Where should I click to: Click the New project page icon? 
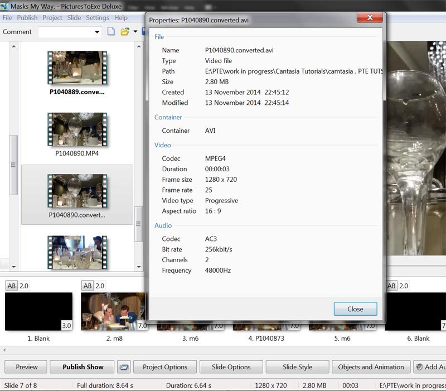(x=111, y=32)
